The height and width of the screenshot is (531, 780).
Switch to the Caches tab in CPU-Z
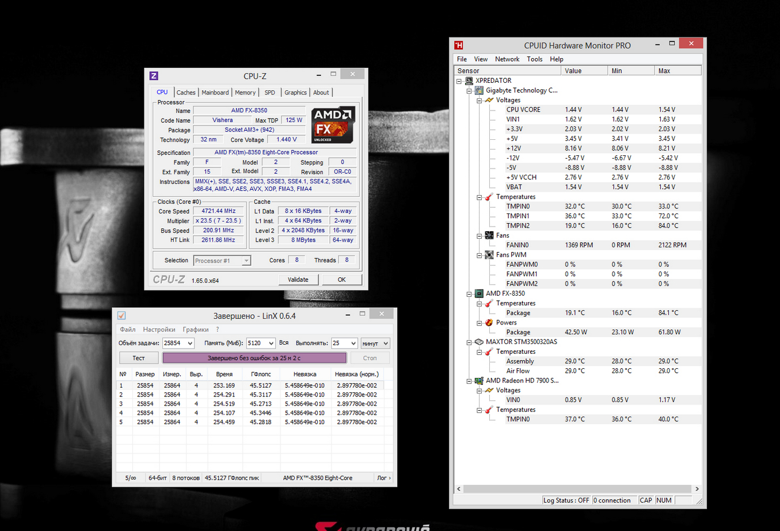(x=186, y=93)
